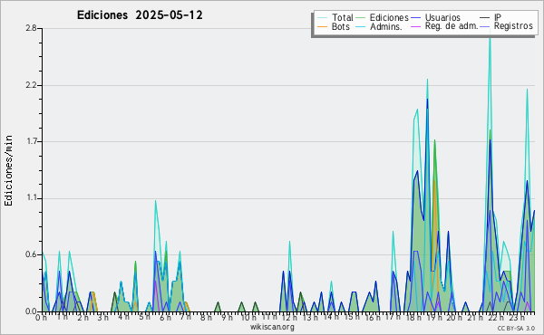Select the Ediciones legend label

[389, 18]
